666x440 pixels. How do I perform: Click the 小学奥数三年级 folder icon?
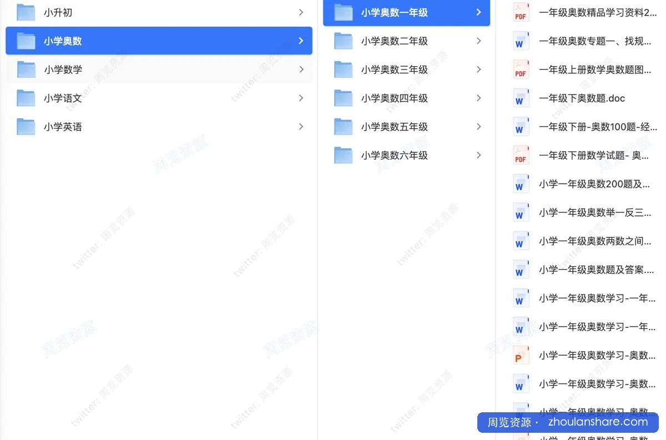[x=344, y=69]
